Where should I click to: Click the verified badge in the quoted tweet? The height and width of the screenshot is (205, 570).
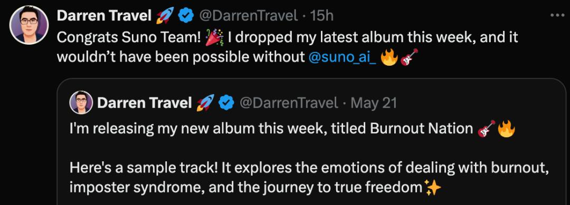click(x=226, y=103)
